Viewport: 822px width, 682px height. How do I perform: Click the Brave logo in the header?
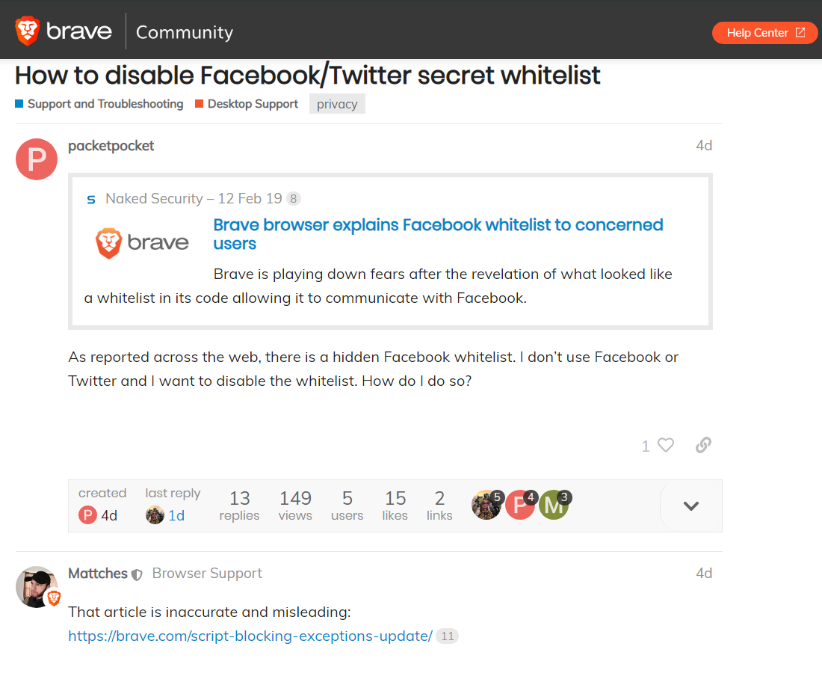coord(27,30)
